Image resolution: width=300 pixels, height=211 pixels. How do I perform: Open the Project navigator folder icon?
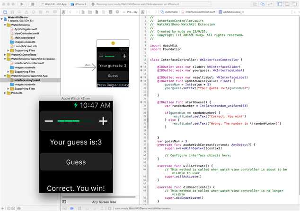pos(5,12)
